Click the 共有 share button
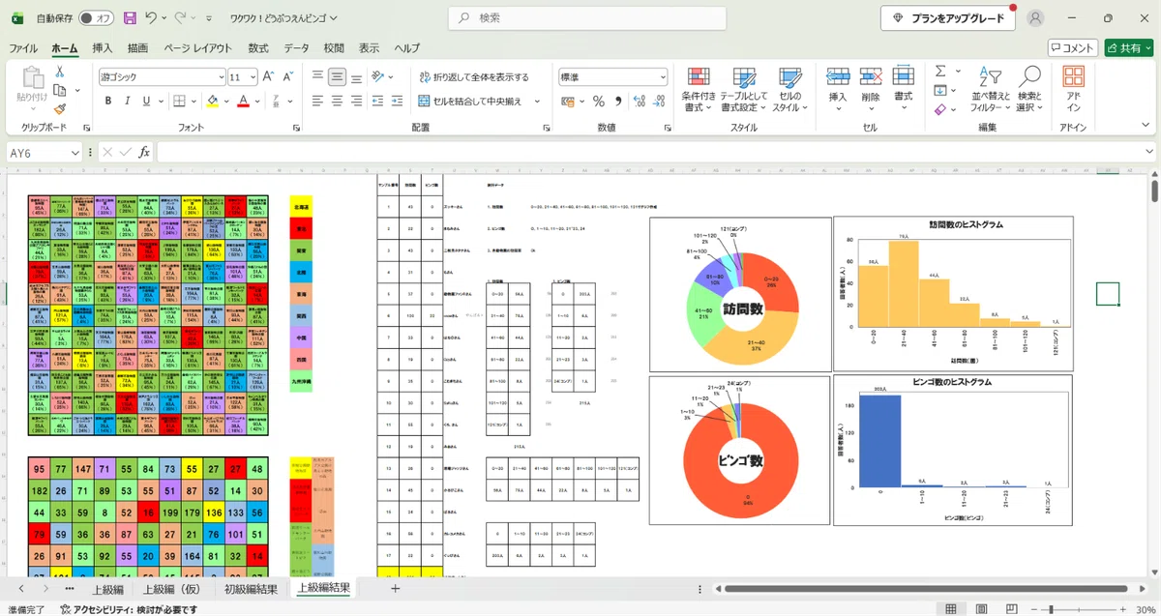The width and height of the screenshot is (1161, 616). coord(1129,47)
